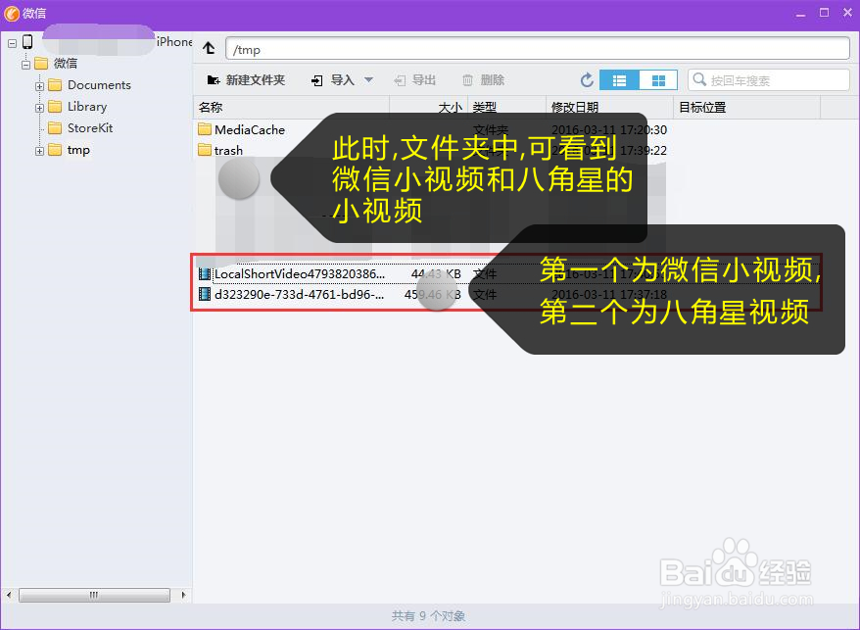The image size is (860, 630).
Task: Select StoreKit folder in tree
Action: click(x=90, y=128)
